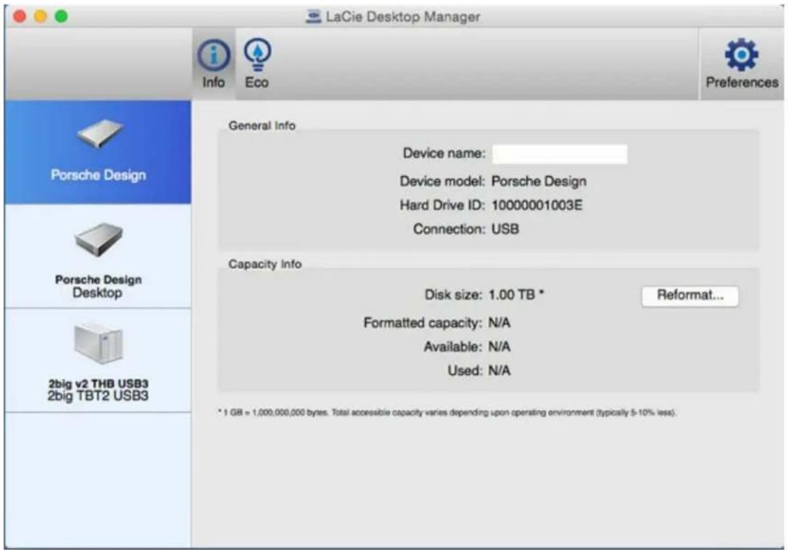Select 2big TBT2 USB3 device
Viewport: 788px width, 550px height.
pyautogui.click(x=98, y=361)
